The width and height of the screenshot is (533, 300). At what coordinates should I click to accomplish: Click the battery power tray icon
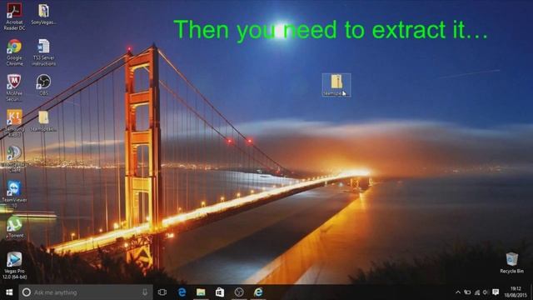467,292
